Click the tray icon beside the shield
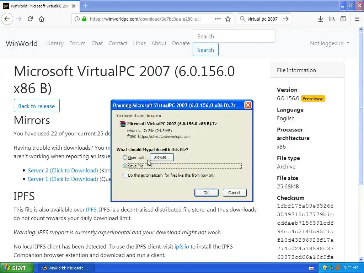 click(331, 268)
